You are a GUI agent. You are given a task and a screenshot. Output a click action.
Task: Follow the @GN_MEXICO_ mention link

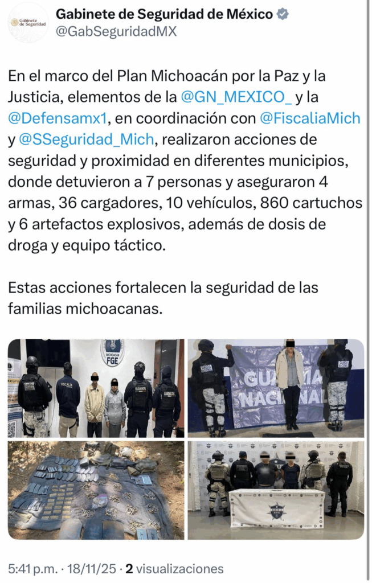click(x=236, y=97)
